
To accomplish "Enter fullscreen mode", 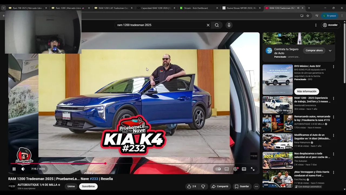I will point(252,169).
